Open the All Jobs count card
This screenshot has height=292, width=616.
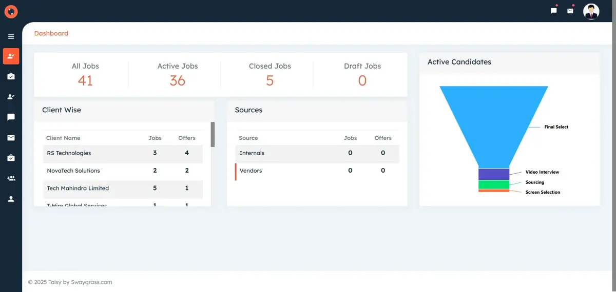tap(85, 75)
